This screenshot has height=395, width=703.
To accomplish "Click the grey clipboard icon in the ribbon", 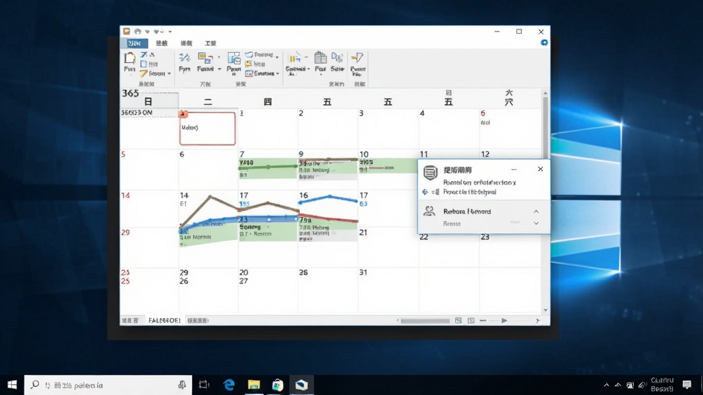I will pos(320,58).
